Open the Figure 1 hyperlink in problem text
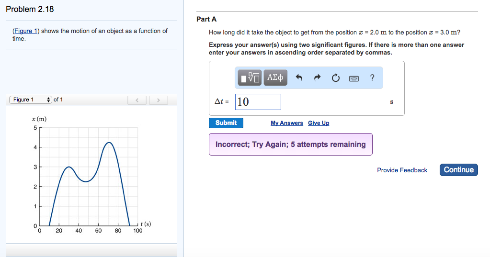This screenshot has height=257, width=490. pos(26,31)
